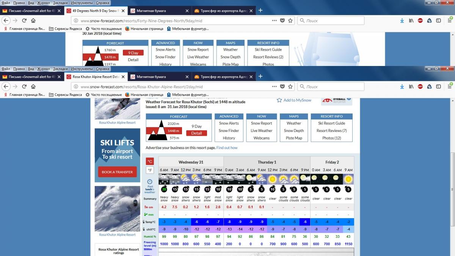Click the Wednesday 6 AM heavy snow icon

coord(164,179)
